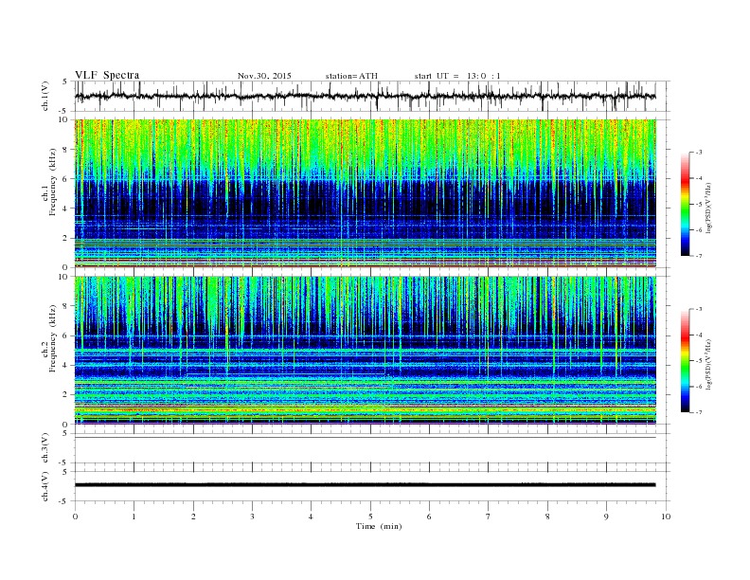750x580 pixels.
Task: Click time axis tick label "7"
Action: [489, 517]
